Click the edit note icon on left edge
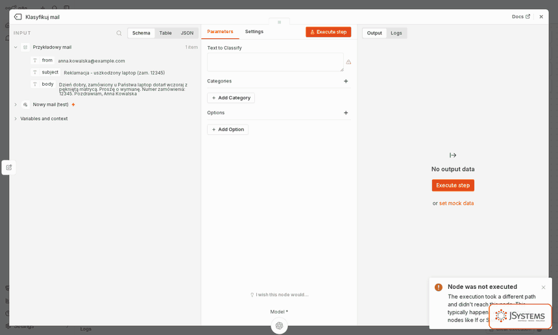This screenshot has height=335, width=558. tap(9, 167)
